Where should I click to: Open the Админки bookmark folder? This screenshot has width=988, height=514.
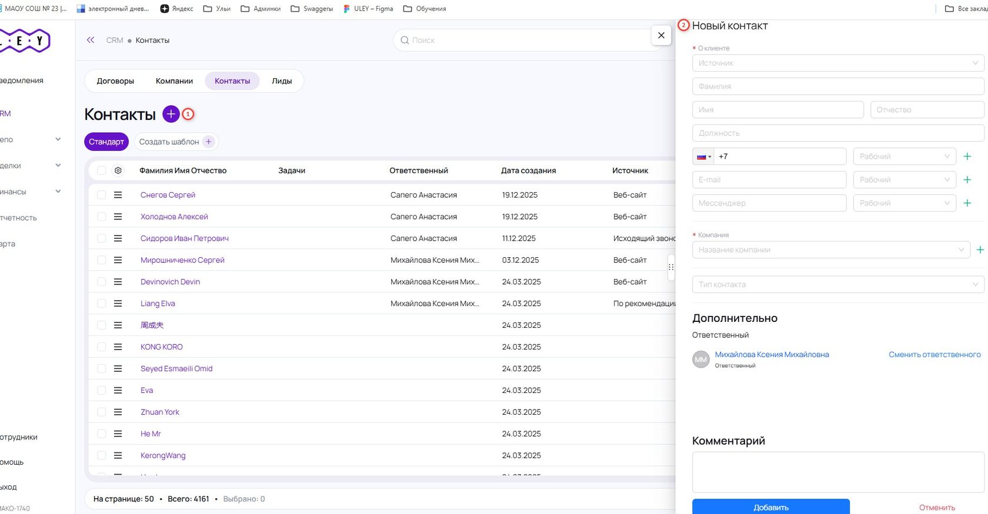point(261,9)
